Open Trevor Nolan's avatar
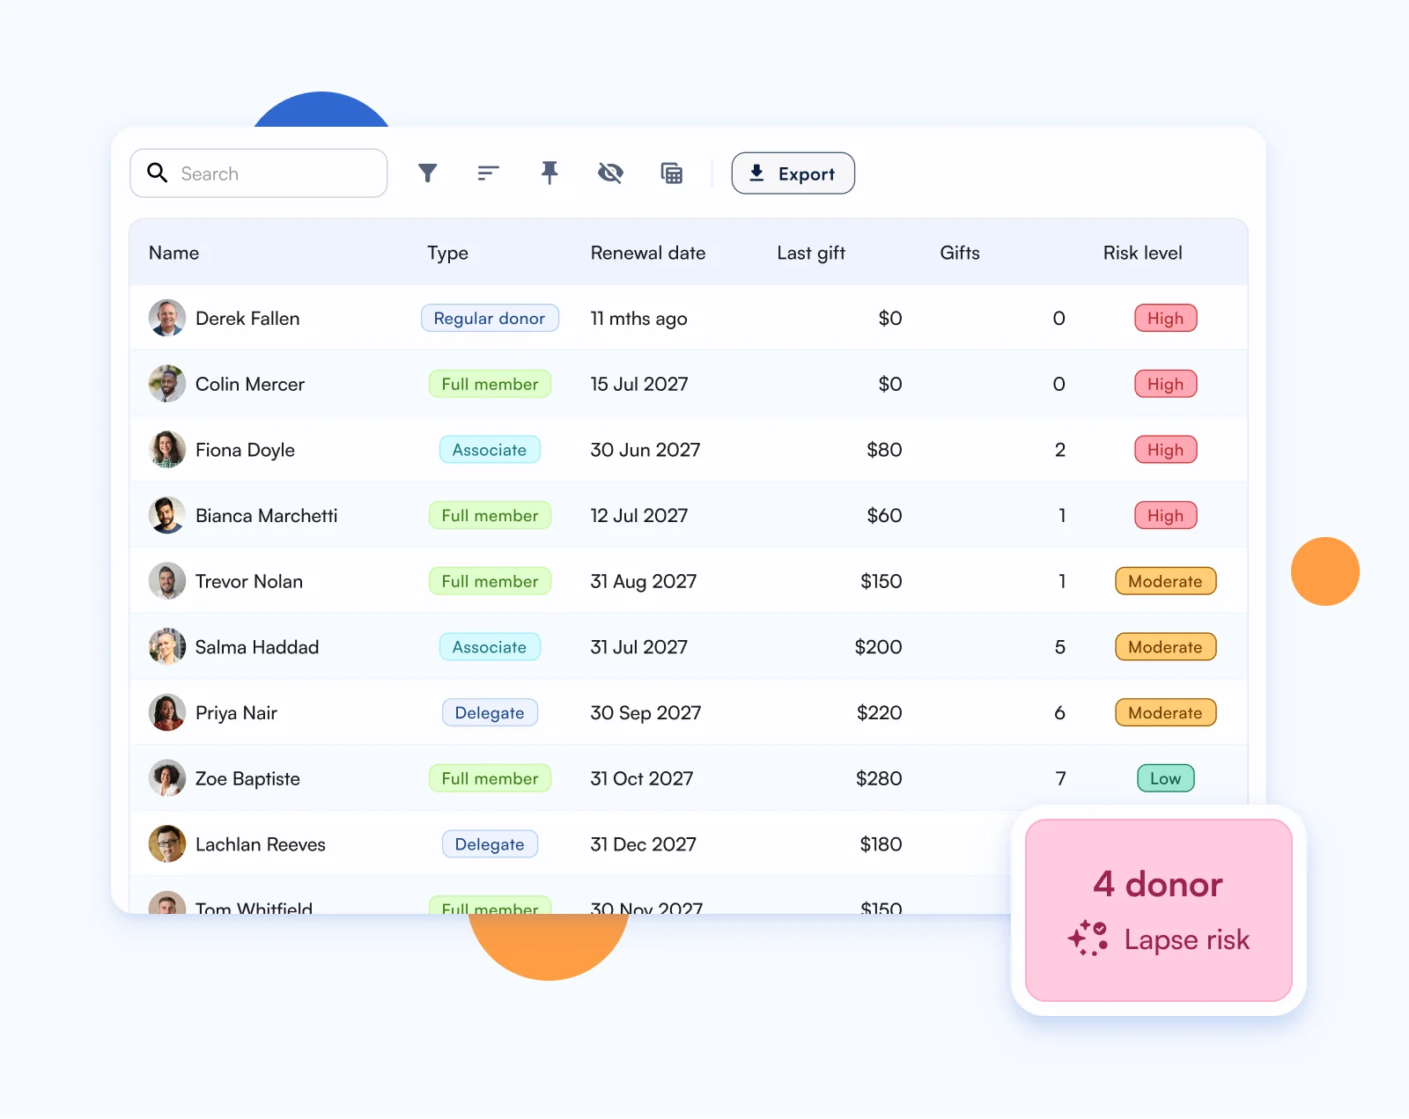The height and width of the screenshot is (1119, 1409). click(167, 581)
